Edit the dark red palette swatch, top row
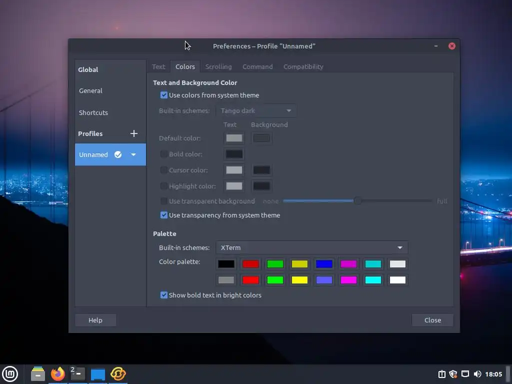This screenshot has height=384, width=512. (x=250, y=264)
